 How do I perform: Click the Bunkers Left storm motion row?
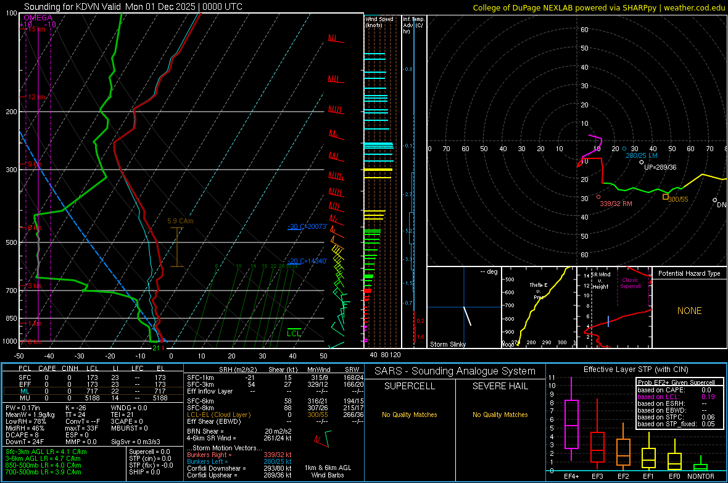239,461
